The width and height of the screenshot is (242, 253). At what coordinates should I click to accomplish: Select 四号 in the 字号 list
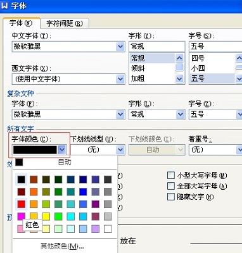point(212,58)
